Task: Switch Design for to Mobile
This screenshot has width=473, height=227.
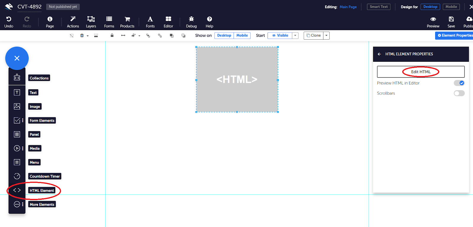Action: tap(451, 7)
